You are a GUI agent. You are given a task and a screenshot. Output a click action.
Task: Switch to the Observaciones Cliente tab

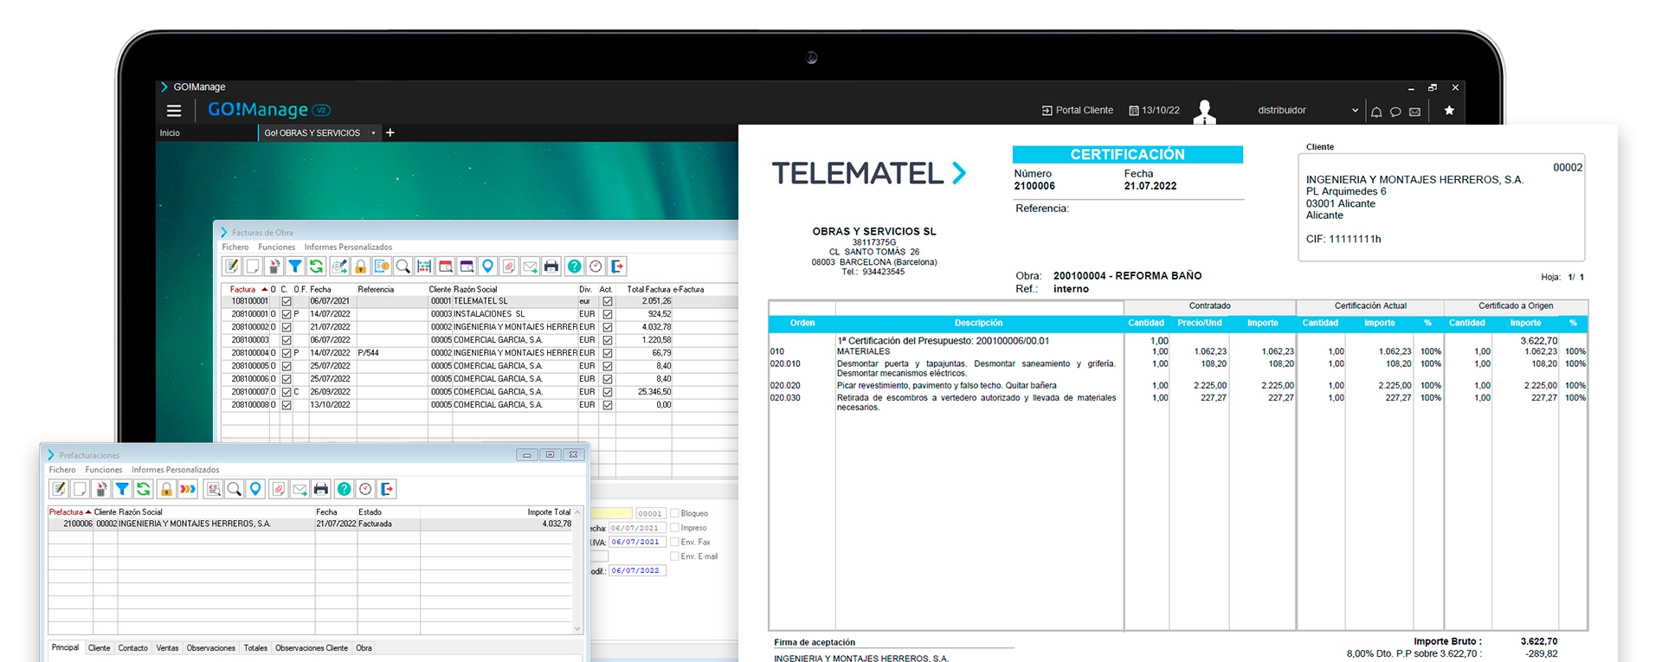click(x=312, y=648)
